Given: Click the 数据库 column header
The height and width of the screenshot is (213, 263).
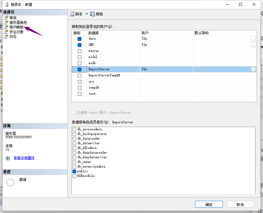Looking at the screenshot, I should point(113,33).
